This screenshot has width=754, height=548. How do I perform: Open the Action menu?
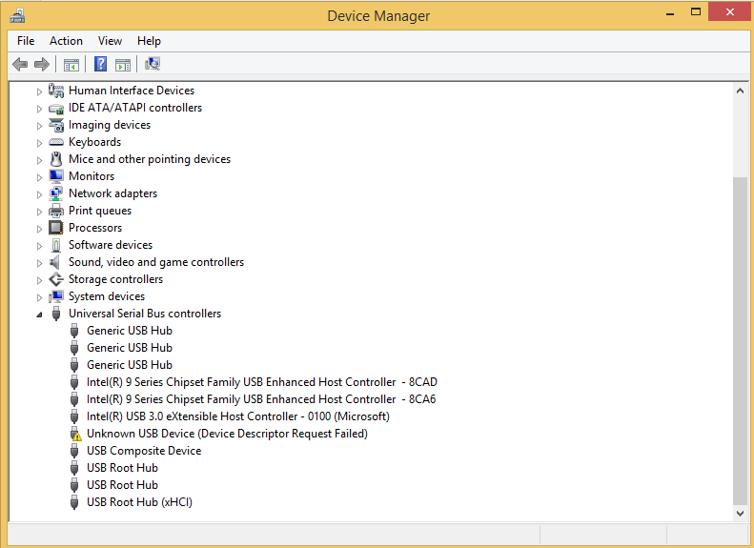66,41
